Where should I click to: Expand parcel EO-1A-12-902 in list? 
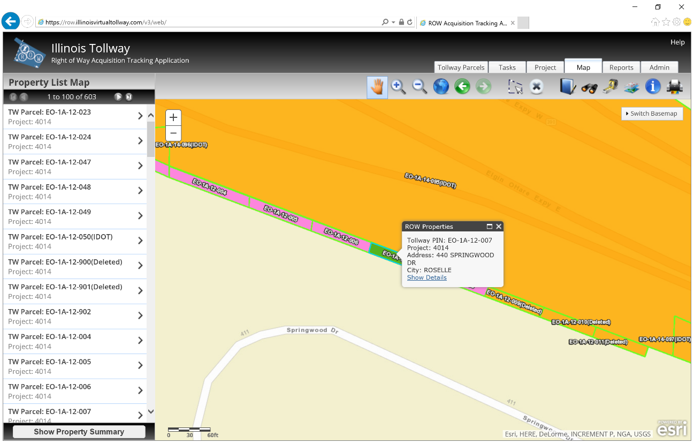tap(140, 316)
